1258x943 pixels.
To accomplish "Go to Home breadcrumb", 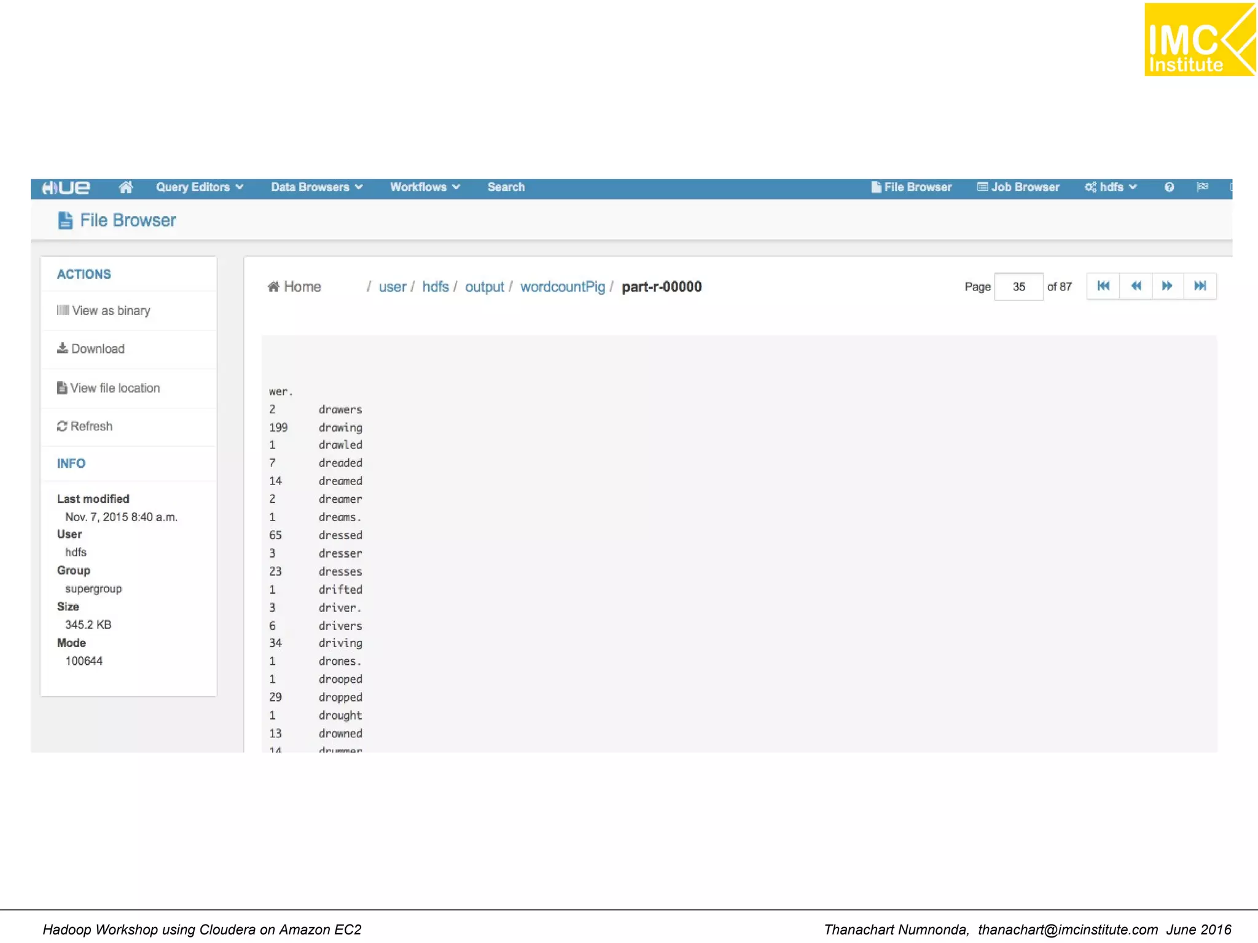I will 294,287.
